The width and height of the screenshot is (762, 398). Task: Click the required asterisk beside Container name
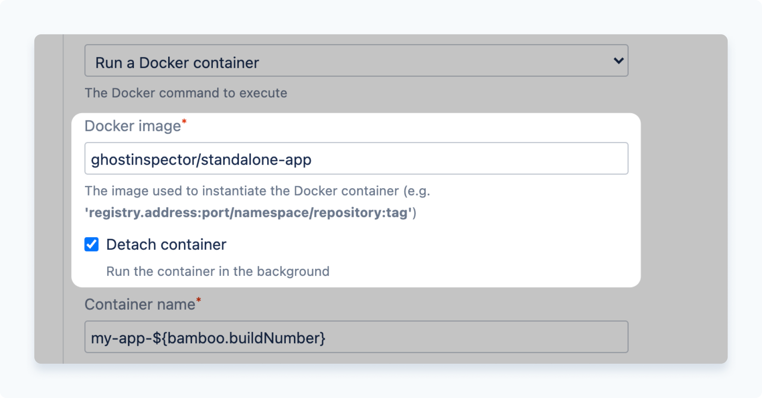tap(199, 300)
